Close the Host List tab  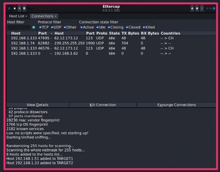coord(26,16)
